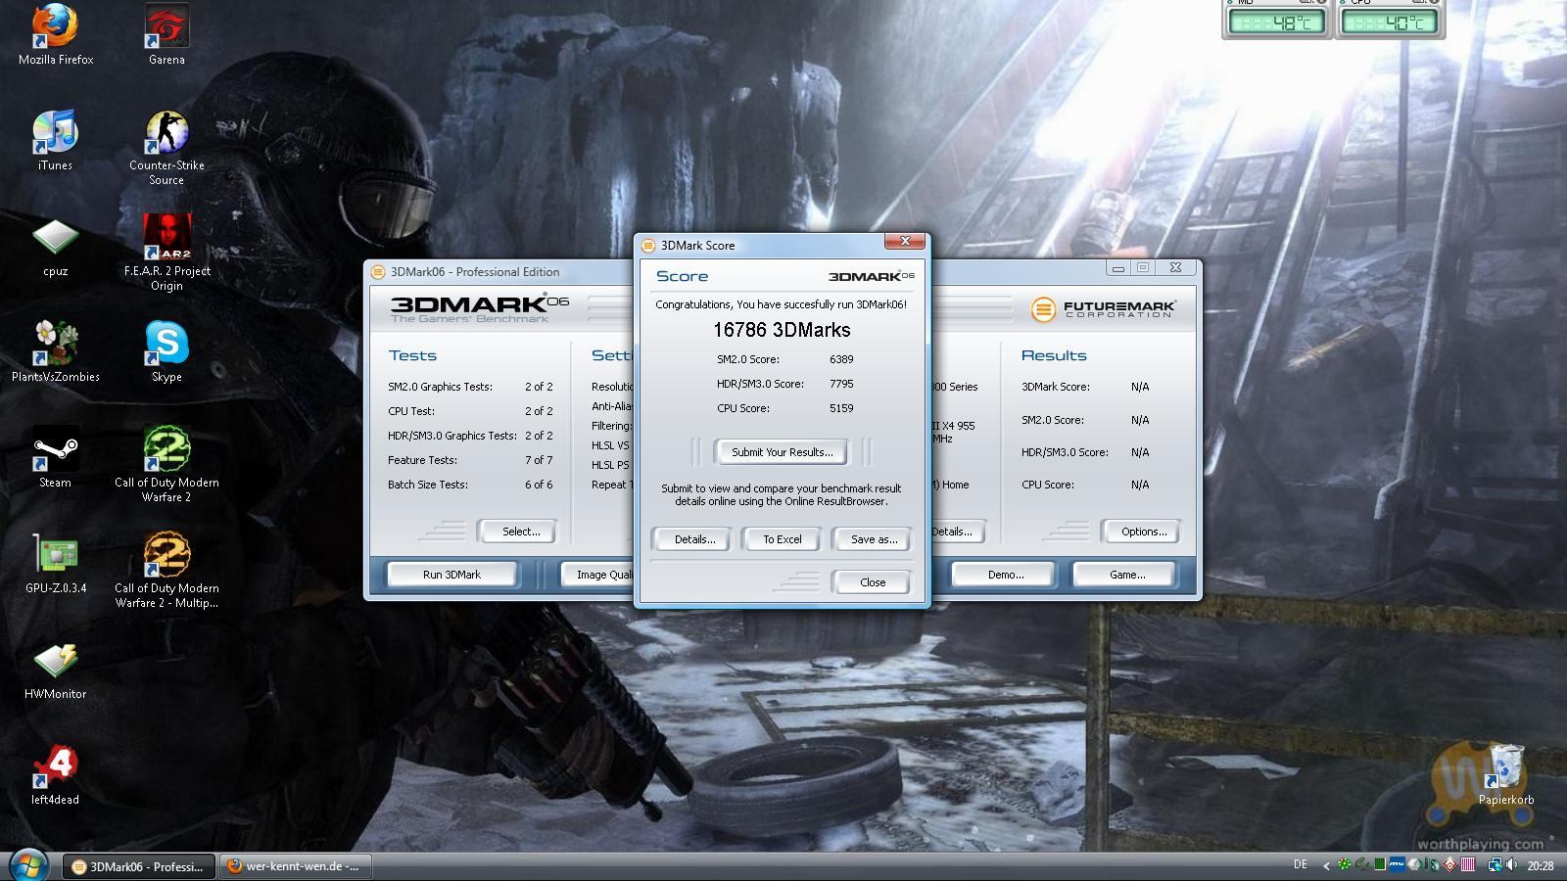Viewport: 1567px width, 881px height.
Task: Open the Mozilla Firefox desktop shortcut
Action: tap(56, 35)
